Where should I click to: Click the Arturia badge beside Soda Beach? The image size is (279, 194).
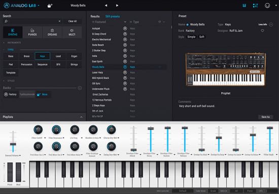click(125, 45)
